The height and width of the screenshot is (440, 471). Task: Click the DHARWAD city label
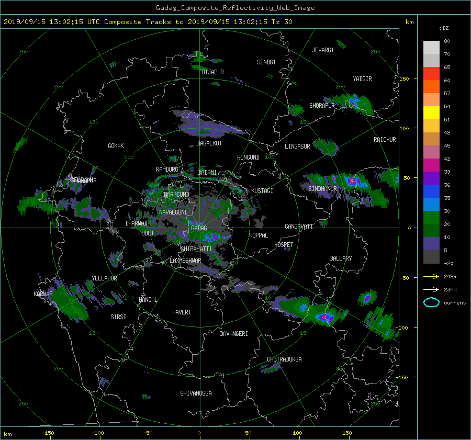137,223
